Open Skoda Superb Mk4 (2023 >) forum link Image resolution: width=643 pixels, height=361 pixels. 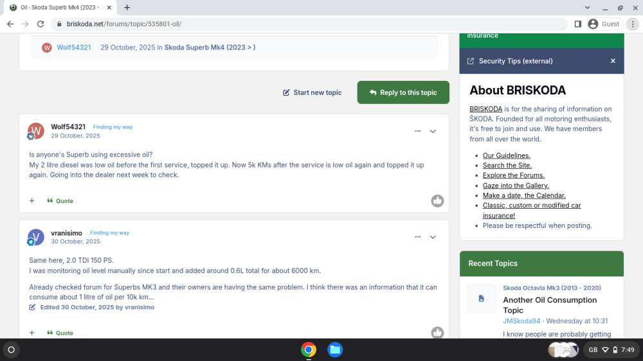click(x=210, y=47)
